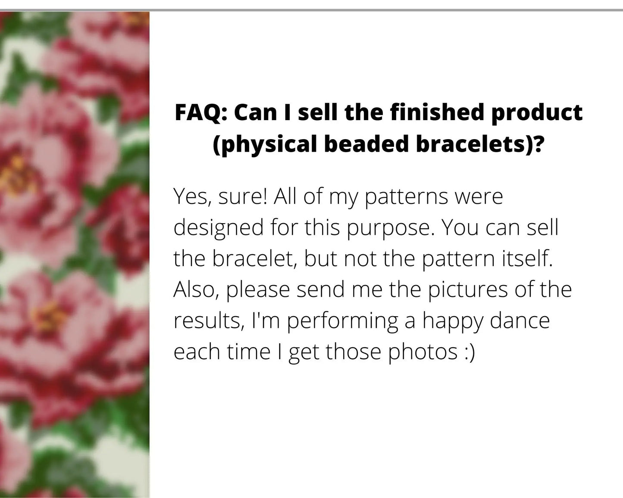Viewport: 623px width, 498px height.
Task: Click the "happy dance" text
Action: [486, 321]
